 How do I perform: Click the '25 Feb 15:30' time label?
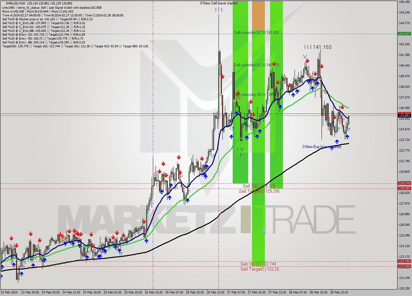134,292
